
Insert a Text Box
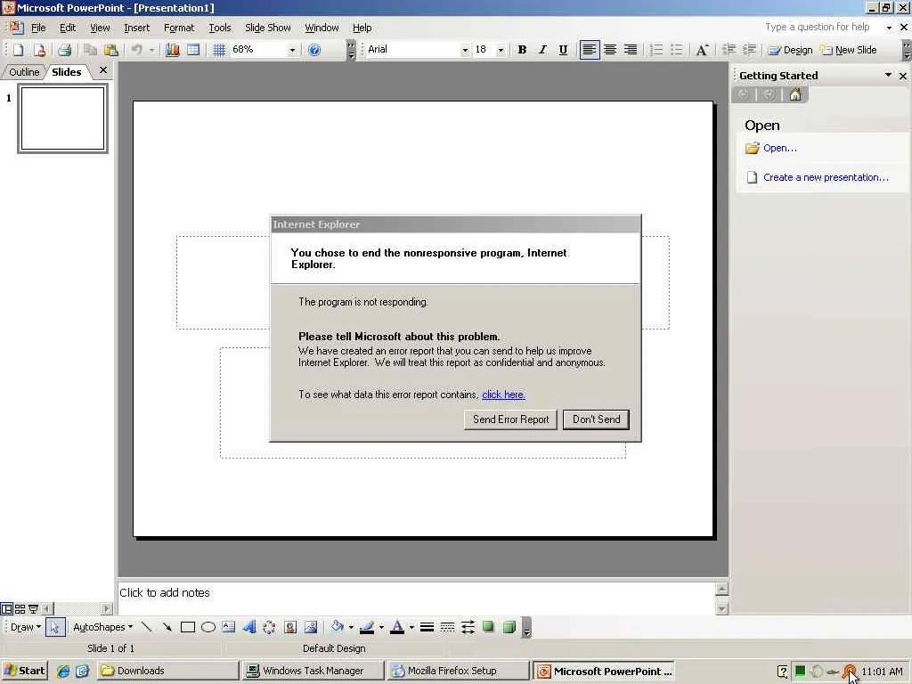229,627
